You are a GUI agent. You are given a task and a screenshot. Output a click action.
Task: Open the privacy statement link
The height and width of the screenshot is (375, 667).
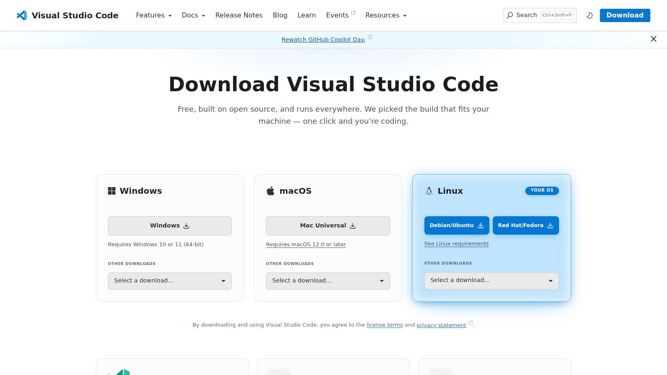(441, 325)
